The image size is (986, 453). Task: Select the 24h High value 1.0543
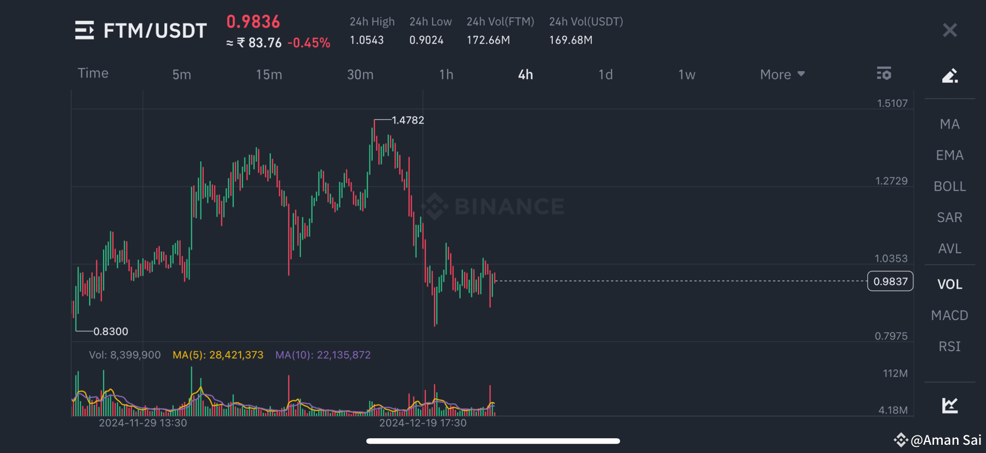[366, 39]
